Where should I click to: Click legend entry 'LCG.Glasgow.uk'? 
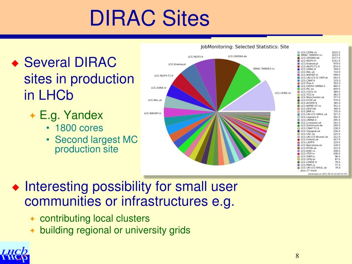[x=310, y=131]
